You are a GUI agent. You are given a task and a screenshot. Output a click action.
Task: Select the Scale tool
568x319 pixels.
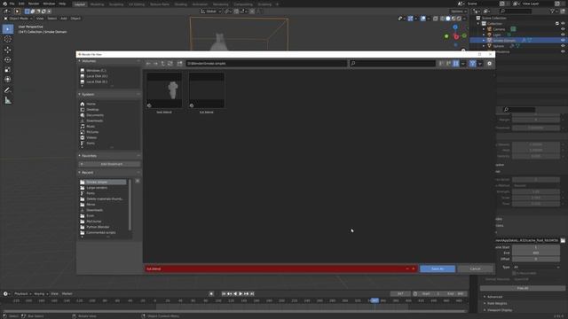coord(8,69)
